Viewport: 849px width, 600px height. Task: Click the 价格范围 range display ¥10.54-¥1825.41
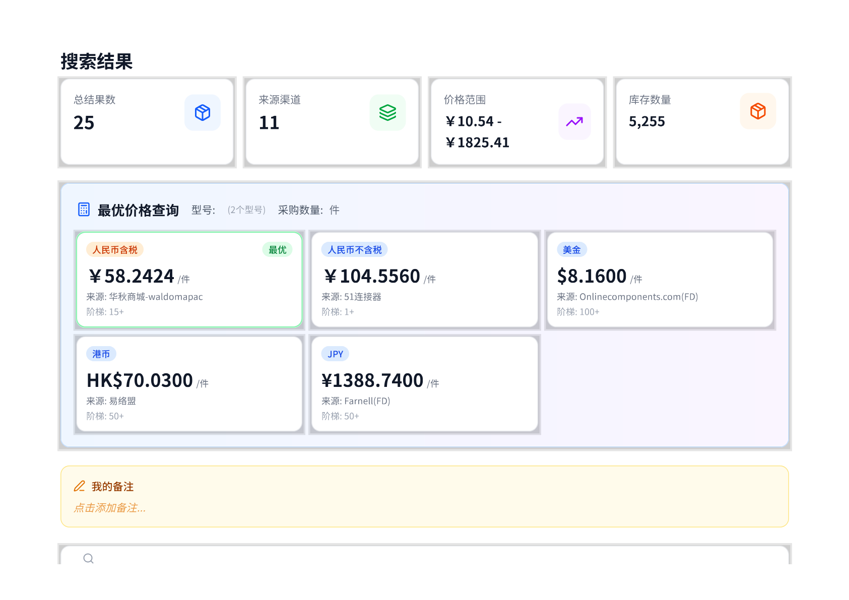point(477,131)
